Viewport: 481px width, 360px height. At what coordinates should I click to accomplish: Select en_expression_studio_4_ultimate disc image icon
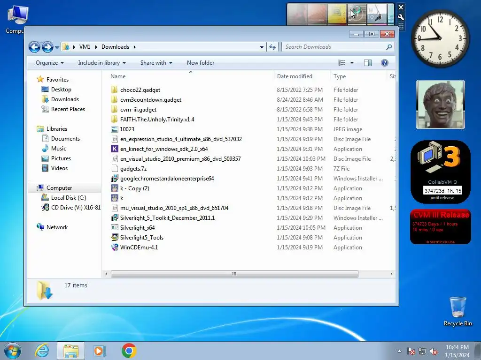(115, 139)
